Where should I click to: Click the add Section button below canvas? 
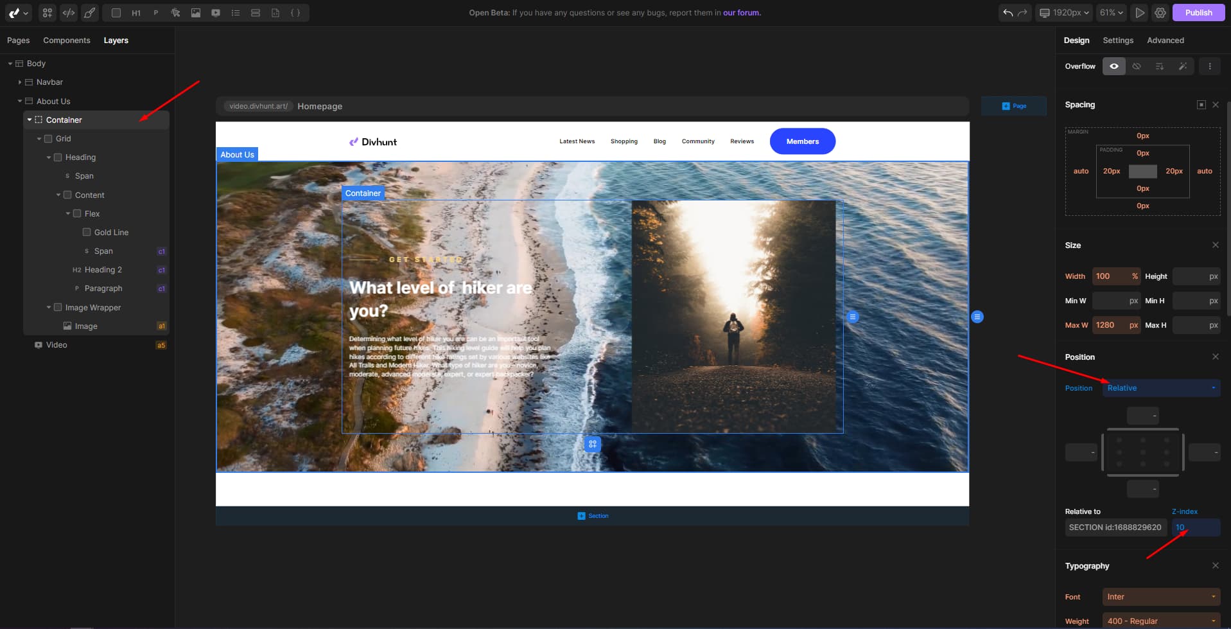593,516
